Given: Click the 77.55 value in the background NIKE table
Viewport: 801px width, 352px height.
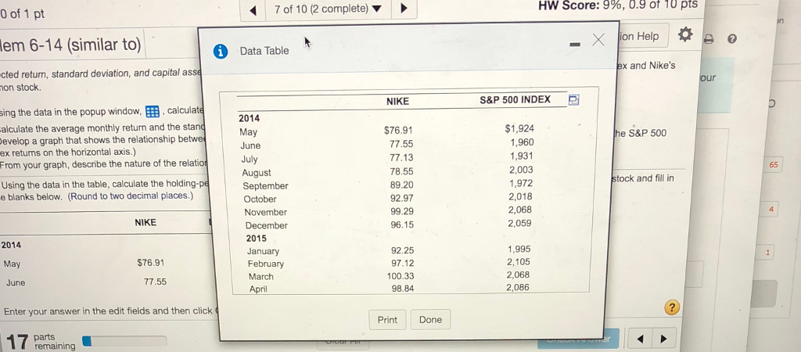Looking at the screenshot, I should click(x=155, y=282).
